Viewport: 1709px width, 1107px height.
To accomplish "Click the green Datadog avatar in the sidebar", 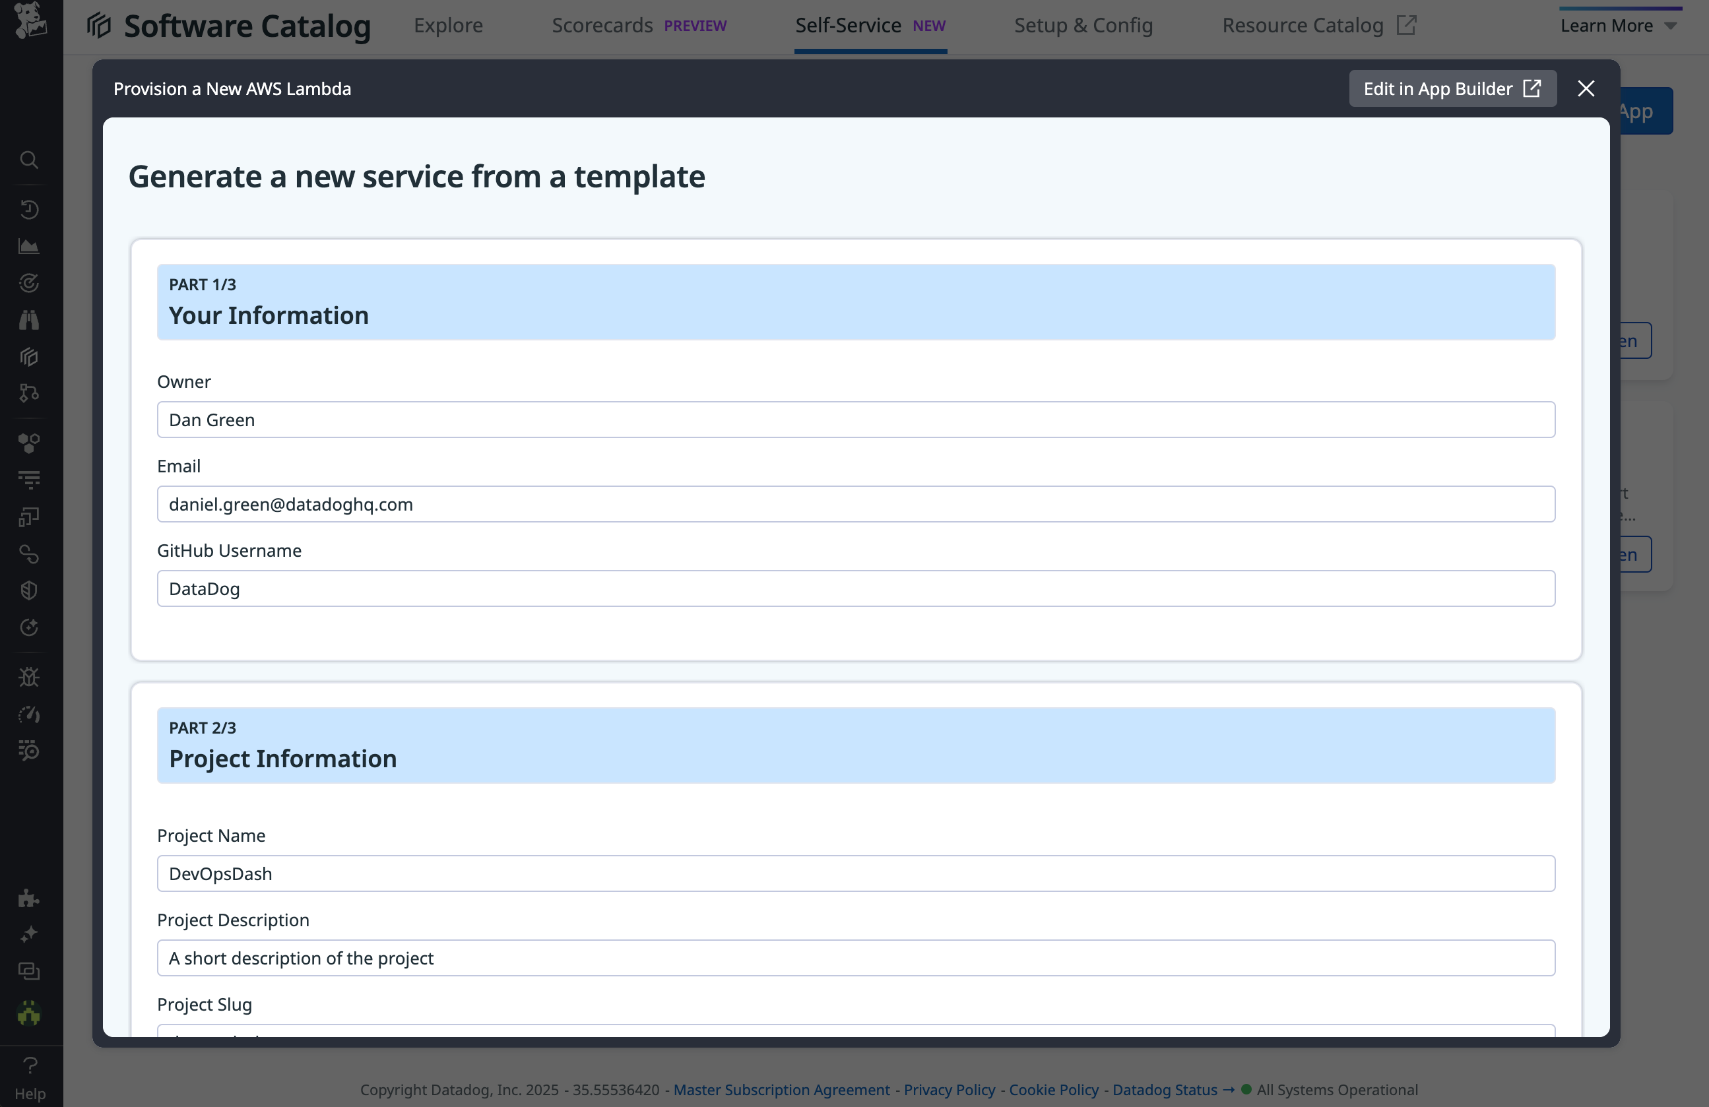I will 29,1015.
